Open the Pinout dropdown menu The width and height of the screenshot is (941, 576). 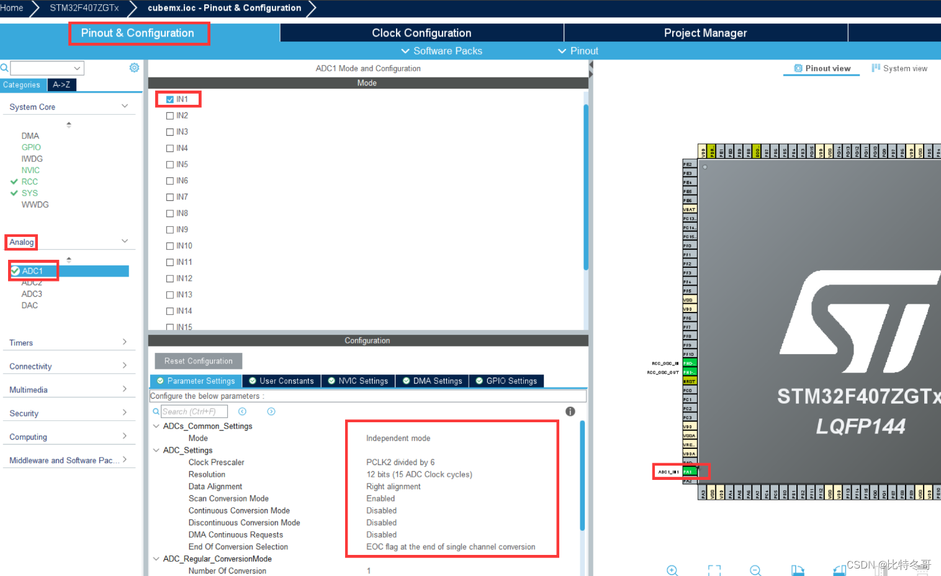[578, 51]
